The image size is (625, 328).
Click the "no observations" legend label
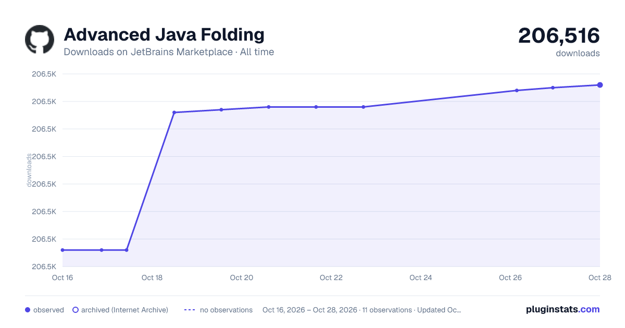[x=226, y=310]
